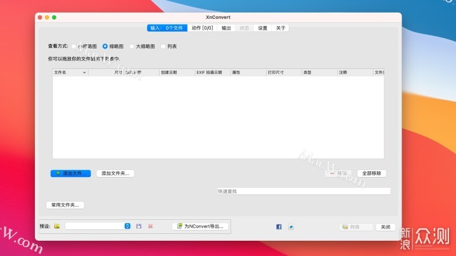Delete preset with the red X icon
Image resolution: width=456 pixels, height=256 pixels.
pos(150,226)
